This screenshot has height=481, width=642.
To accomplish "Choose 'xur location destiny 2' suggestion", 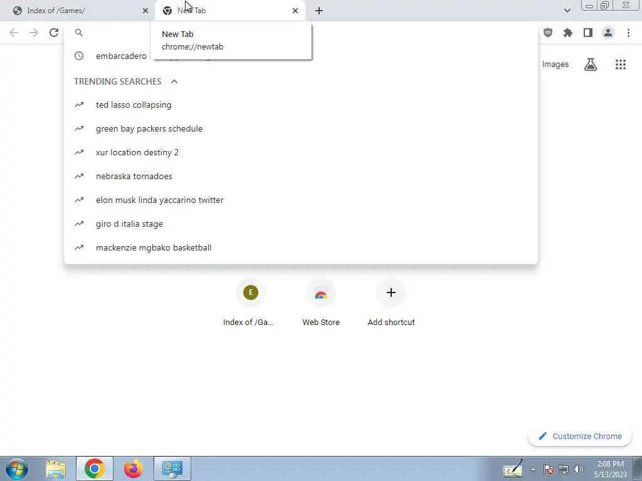I will (301, 152).
